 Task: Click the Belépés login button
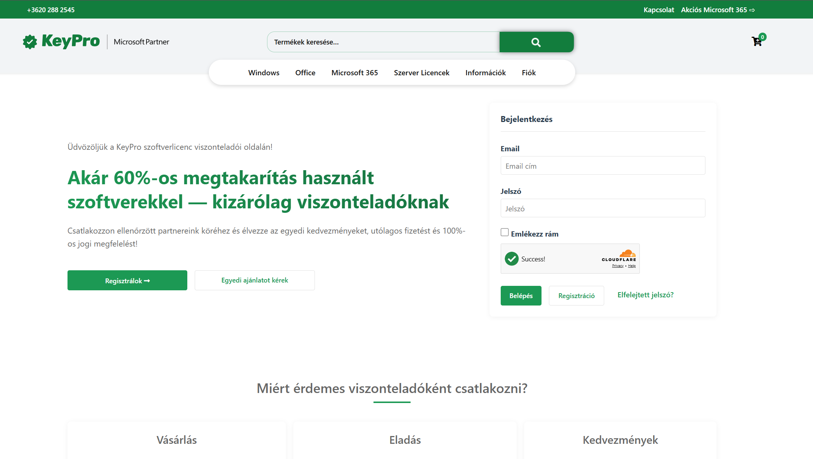[x=521, y=295]
